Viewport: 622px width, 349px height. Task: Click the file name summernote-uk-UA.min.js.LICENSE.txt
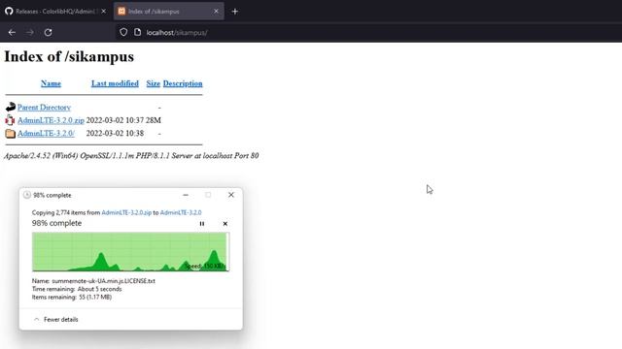pos(104,281)
